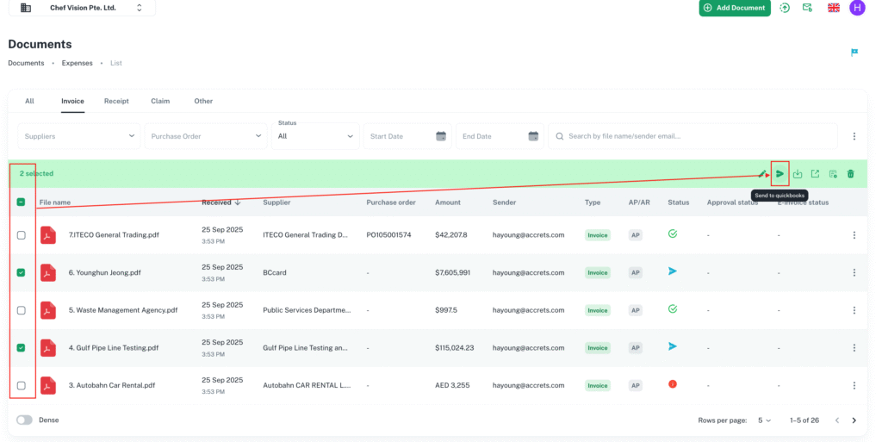Uncheck the box for 6. Younghun Jeong.pdf
The image size is (882, 442).
pyautogui.click(x=22, y=273)
